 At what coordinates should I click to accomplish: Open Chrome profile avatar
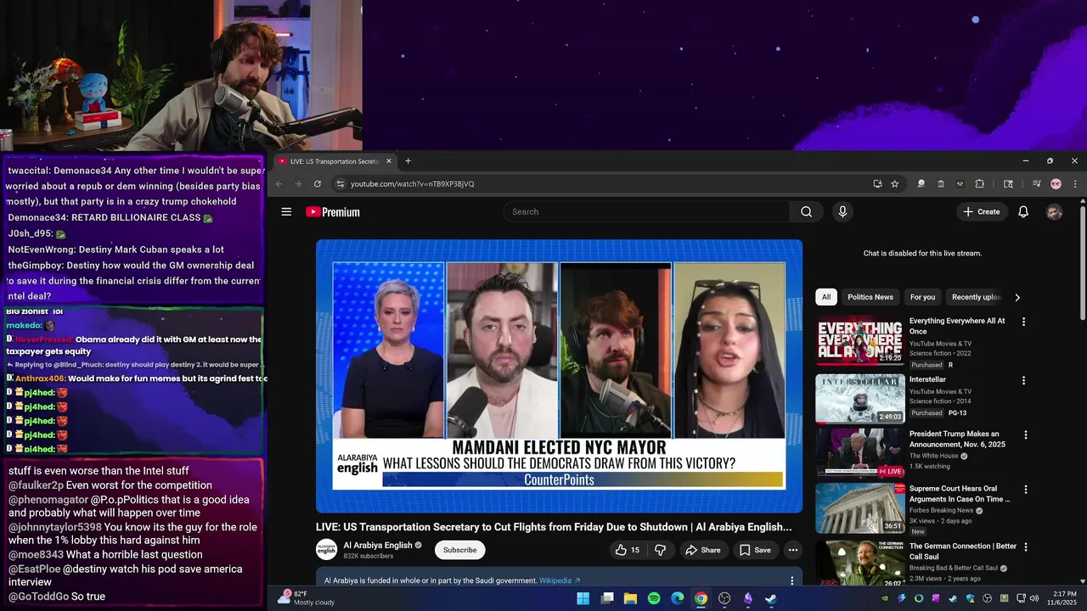[x=1056, y=184]
